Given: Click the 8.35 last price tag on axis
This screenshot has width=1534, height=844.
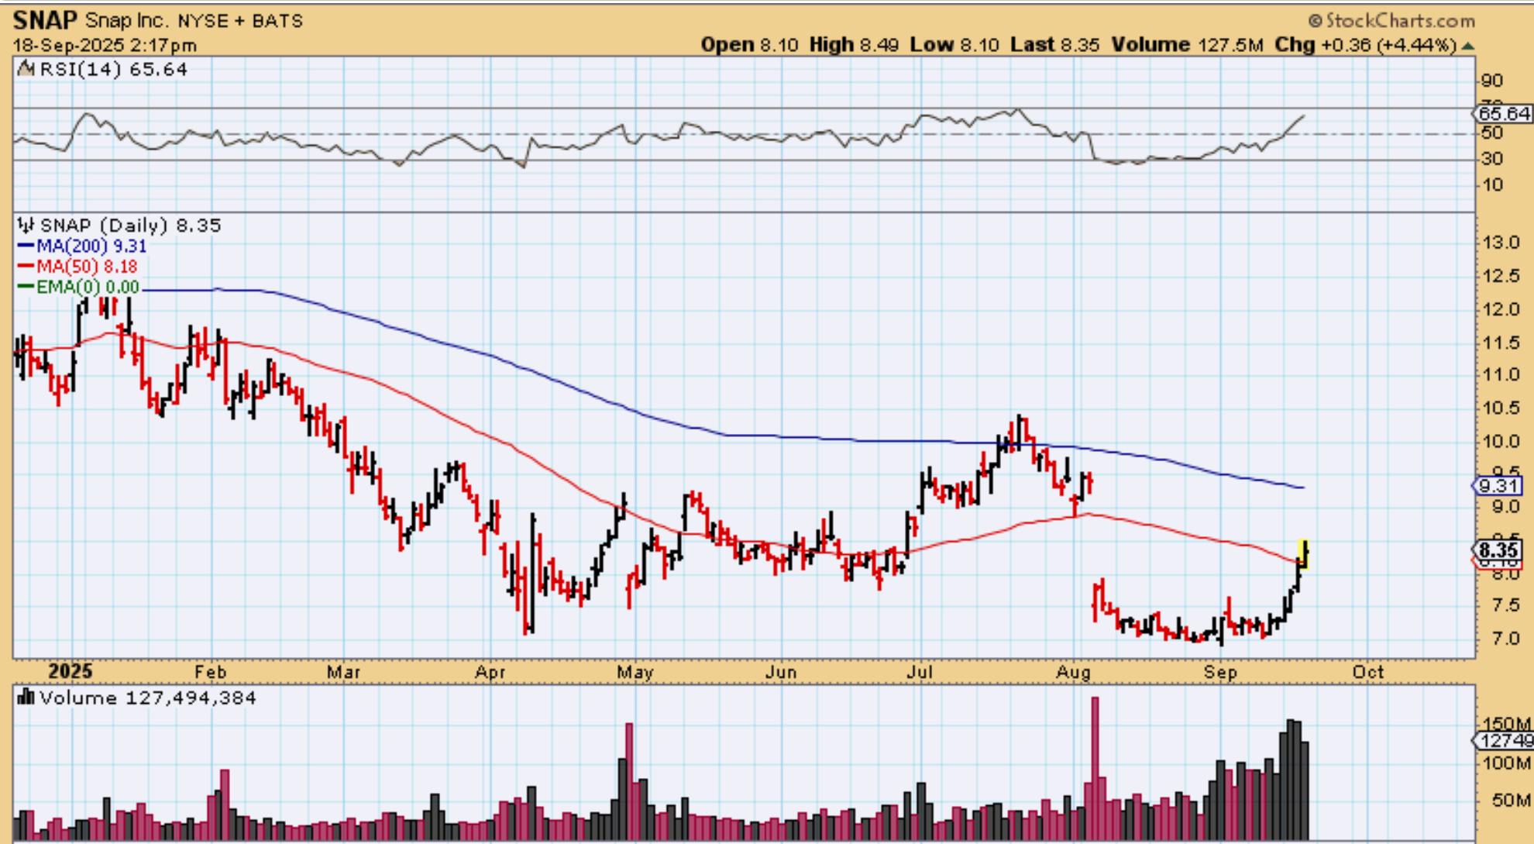Looking at the screenshot, I should [x=1498, y=550].
